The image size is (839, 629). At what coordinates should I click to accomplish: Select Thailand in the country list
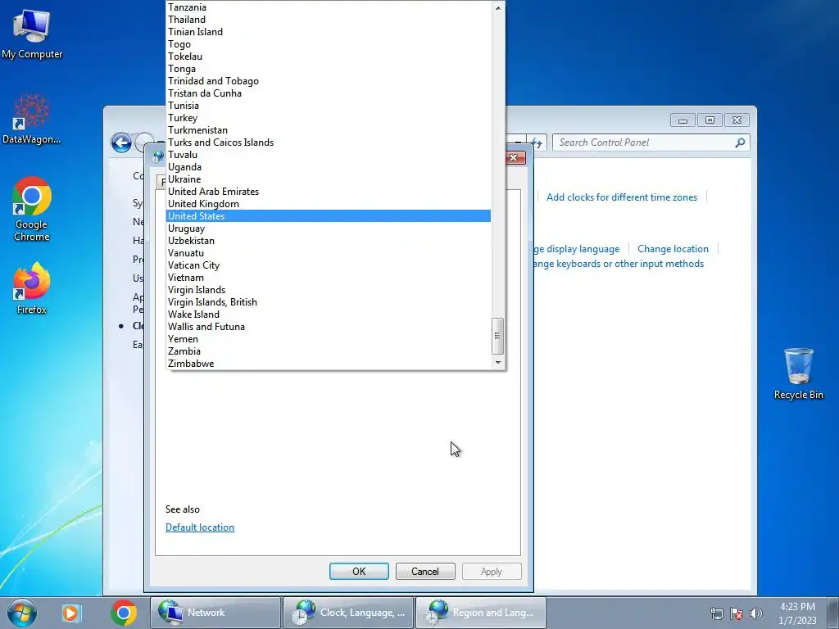pos(329,20)
